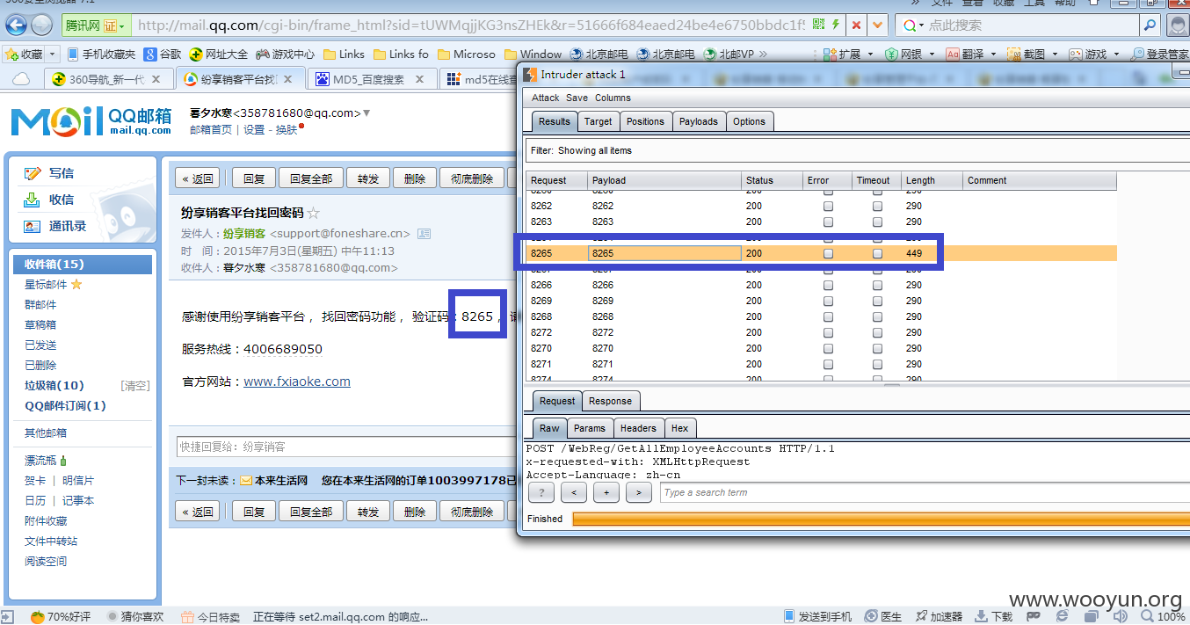Click the browser forward arrow button
Screen dimensions: 1190x625
pyautogui.click(x=43, y=25)
